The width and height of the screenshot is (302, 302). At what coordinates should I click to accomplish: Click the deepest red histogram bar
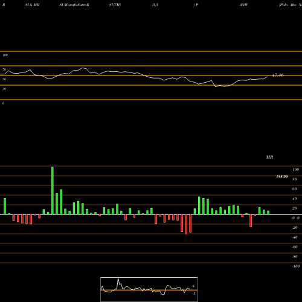186,224
